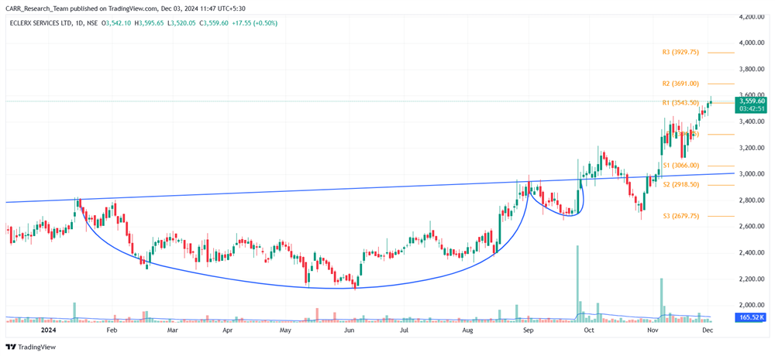Image resolution: width=775 pixels, height=356 pixels.
Task: Select the S1 (3066.00) support label
Action: 680,166
